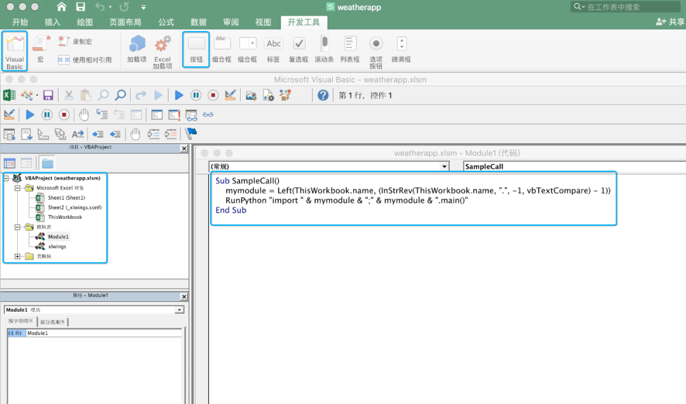Click the blue Help question mark icon

[323, 95]
